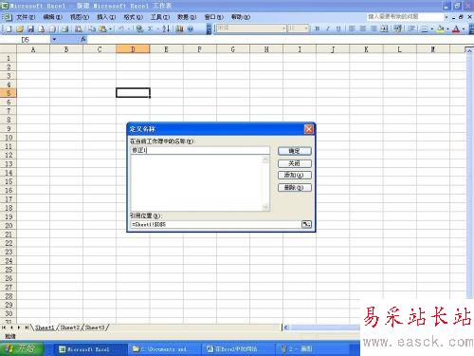Open the 插入 (Insert) menu
This screenshot has width=474, height=356.
[106, 17]
